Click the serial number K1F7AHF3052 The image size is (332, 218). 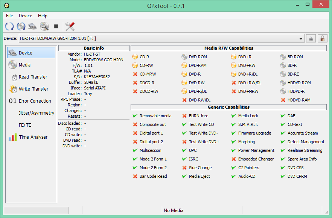pyautogui.click(x=97, y=77)
